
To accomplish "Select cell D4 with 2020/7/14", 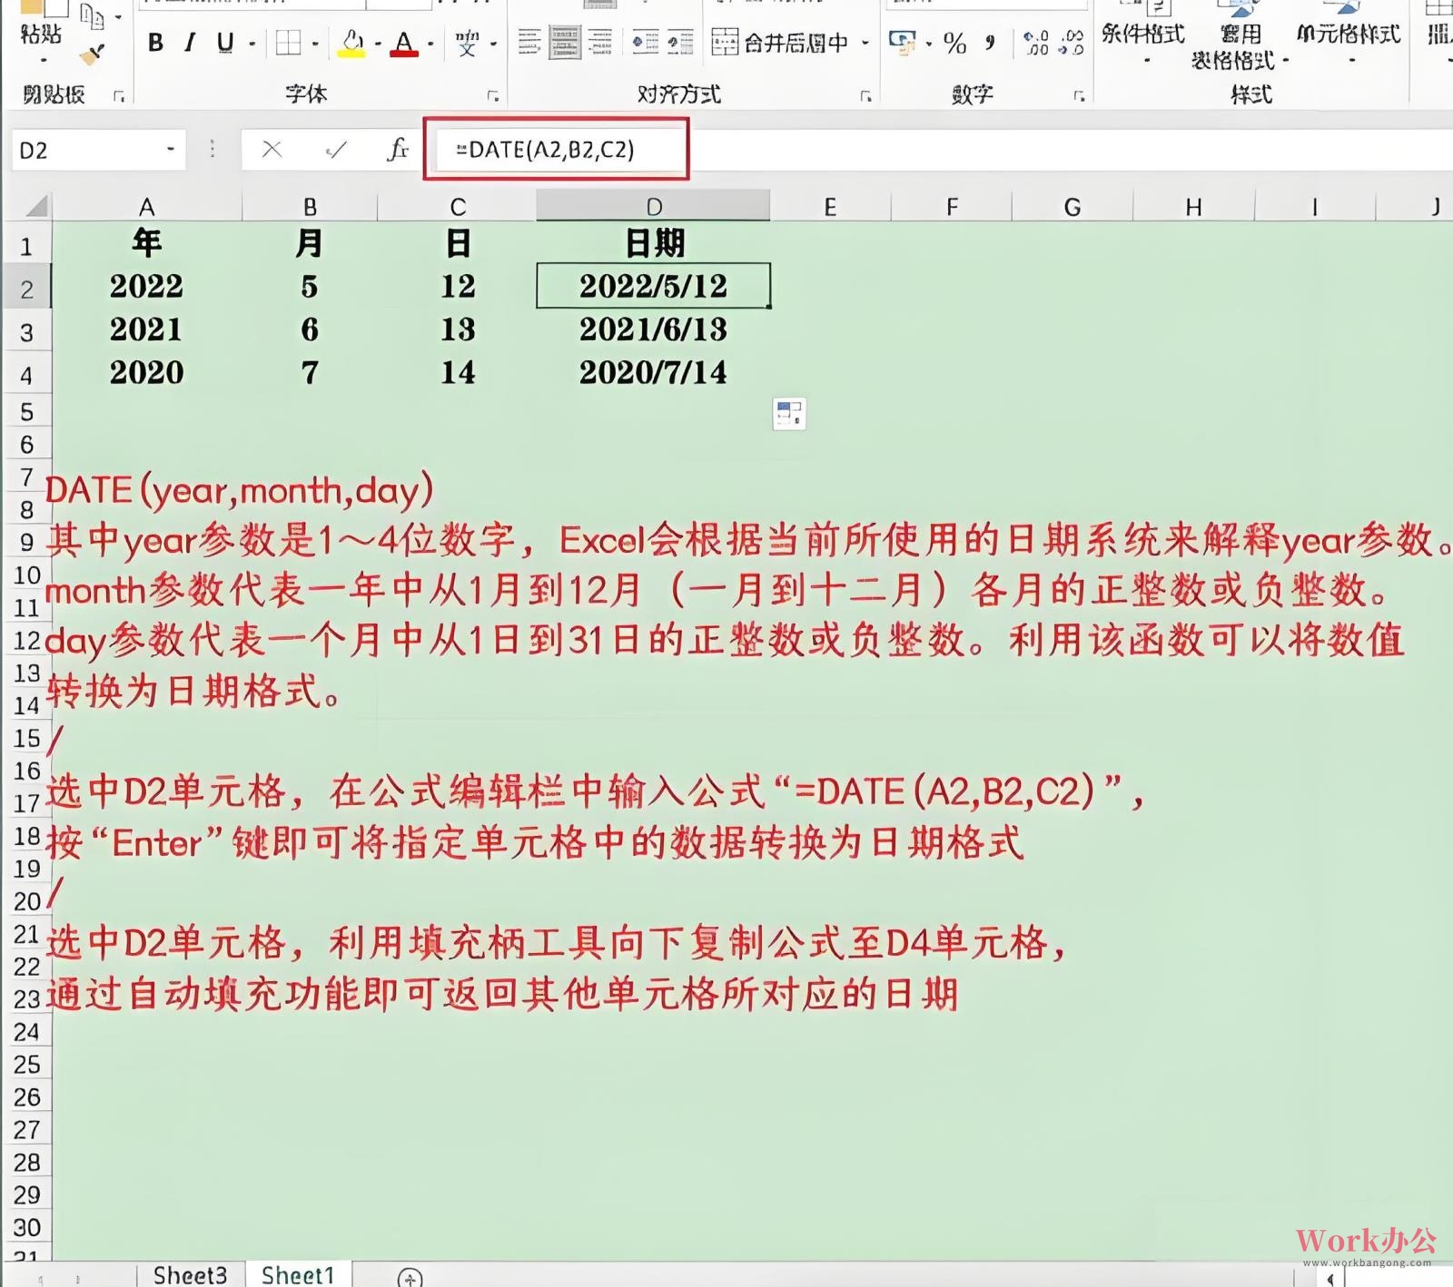I will (x=653, y=372).
